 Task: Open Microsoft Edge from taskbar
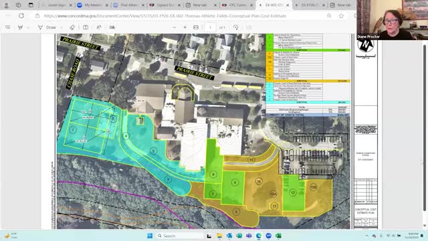click(259, 236)
